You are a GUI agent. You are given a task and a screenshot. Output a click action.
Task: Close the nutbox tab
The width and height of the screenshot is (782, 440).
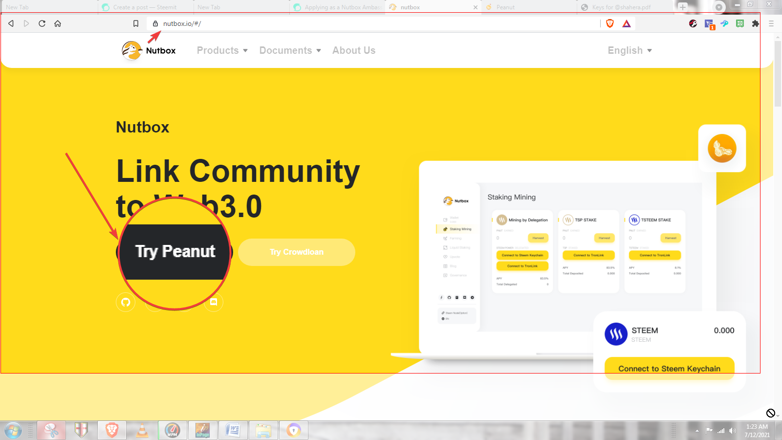[x=476, y=7]
